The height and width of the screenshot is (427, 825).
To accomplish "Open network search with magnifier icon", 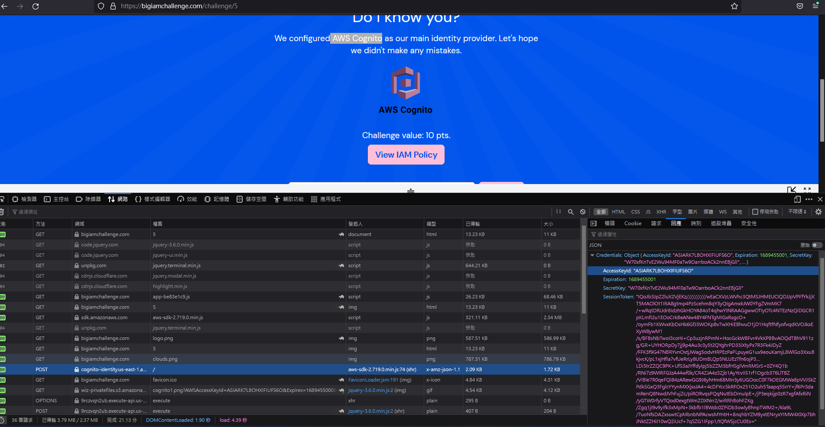I will [571, 212].
